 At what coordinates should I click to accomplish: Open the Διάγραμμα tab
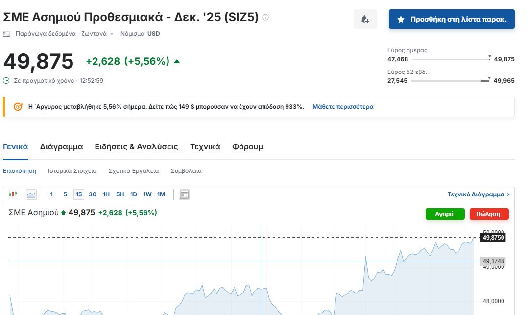[61, 146]
